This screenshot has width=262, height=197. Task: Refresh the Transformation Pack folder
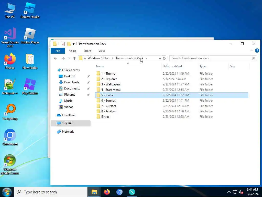pyautogui.click(x=164, y=58)
